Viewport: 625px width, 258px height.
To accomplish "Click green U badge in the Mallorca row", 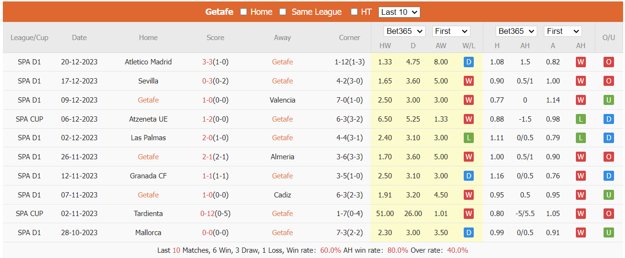I will [x=608, y=233].
